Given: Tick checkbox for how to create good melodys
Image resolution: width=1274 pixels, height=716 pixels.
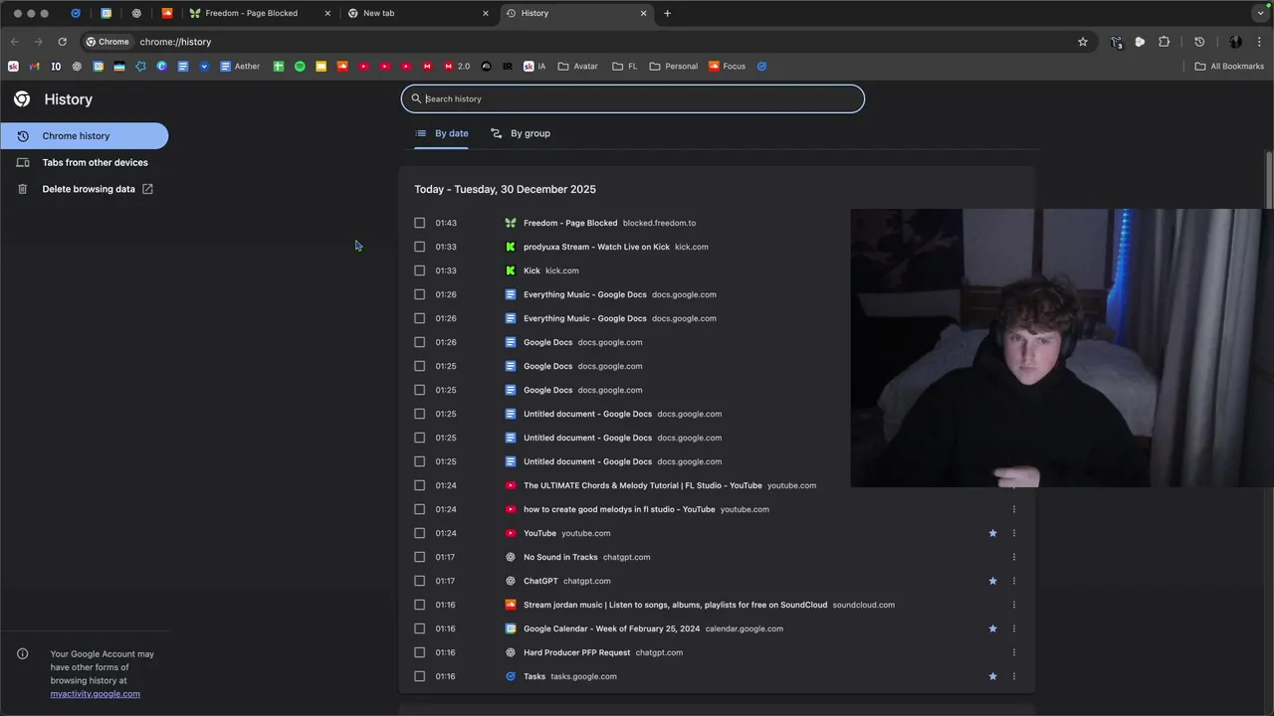Looking at the screenshot, I should click(x=419, y=509).
